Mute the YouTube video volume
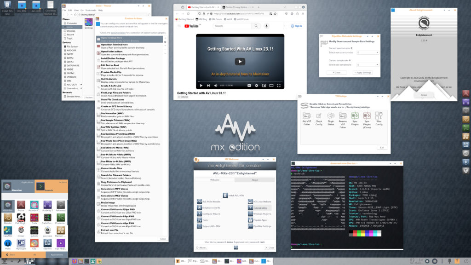Image resolution: width=471 pixels, height=265 pixels. 216,86
